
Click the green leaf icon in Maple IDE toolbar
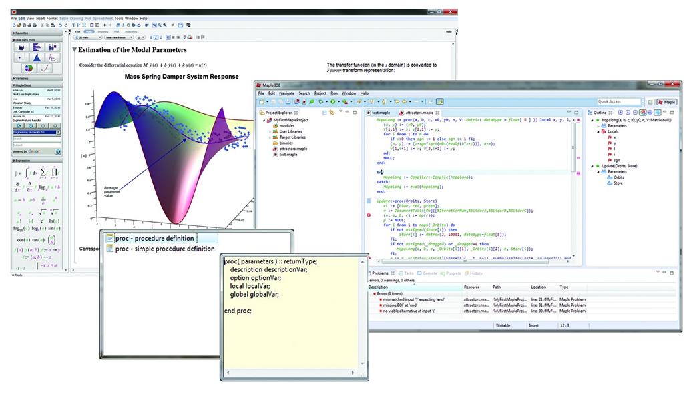[312, 102]
